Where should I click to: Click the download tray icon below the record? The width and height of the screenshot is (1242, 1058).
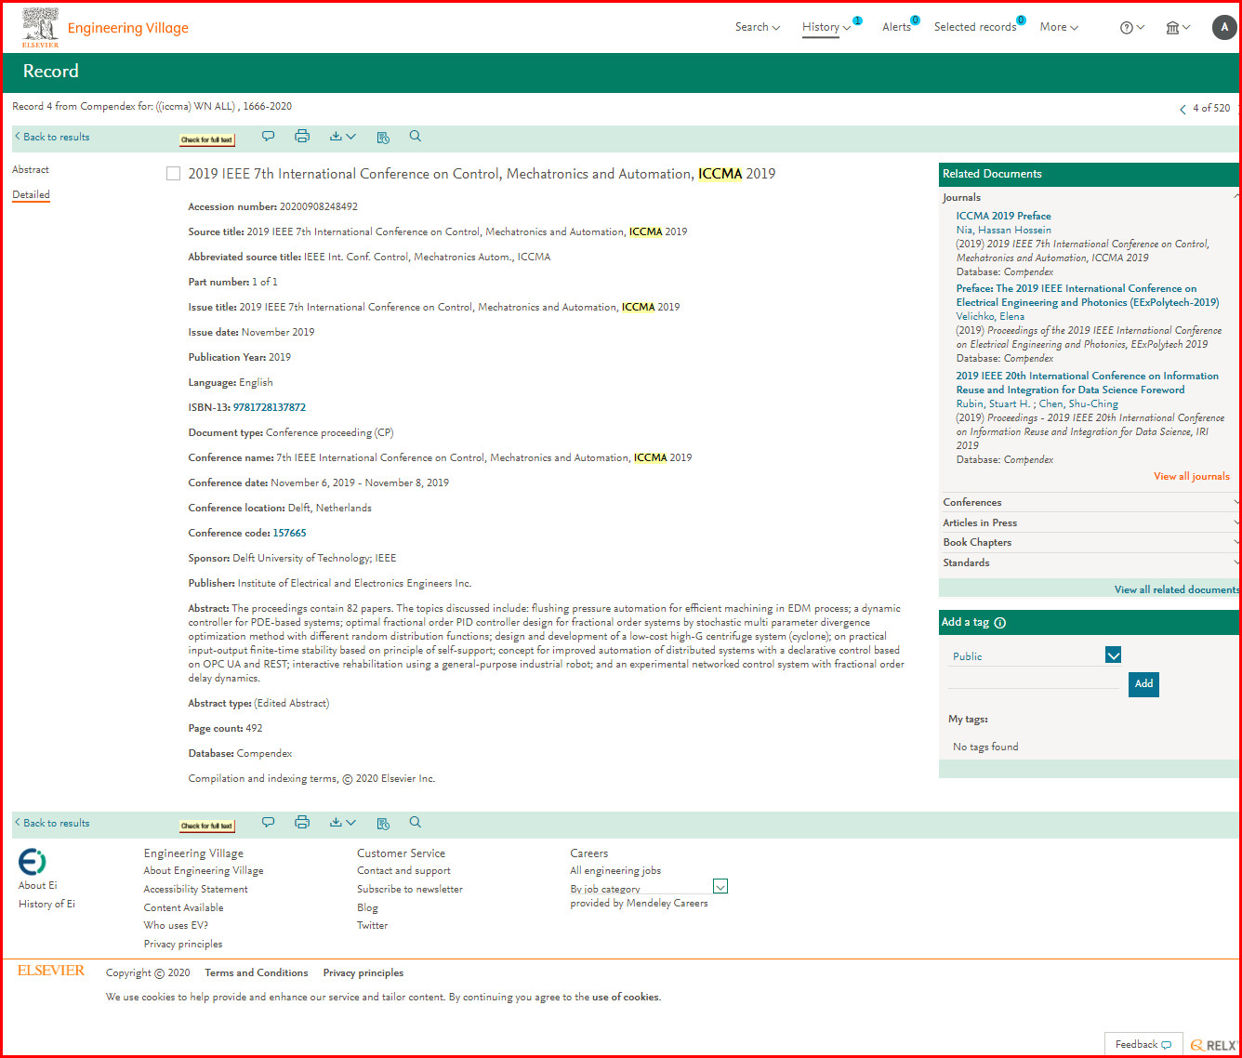point(336,823)
